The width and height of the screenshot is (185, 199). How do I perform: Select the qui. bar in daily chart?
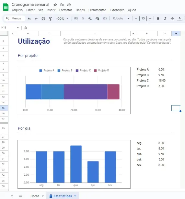tap(93, 172)
